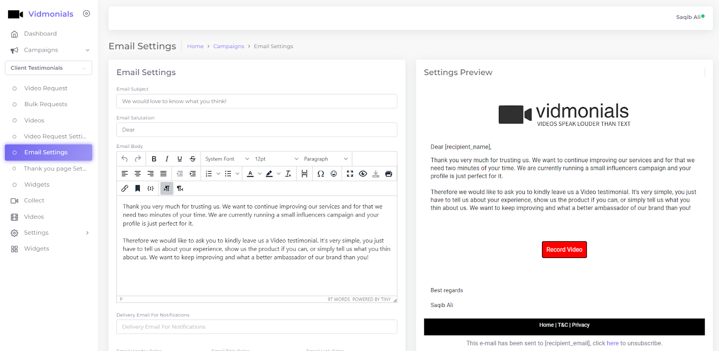Viewport: 719px width, 351px height.
Task: Click the circular target icon beside Vidmonials
Action: click(87, 14)
